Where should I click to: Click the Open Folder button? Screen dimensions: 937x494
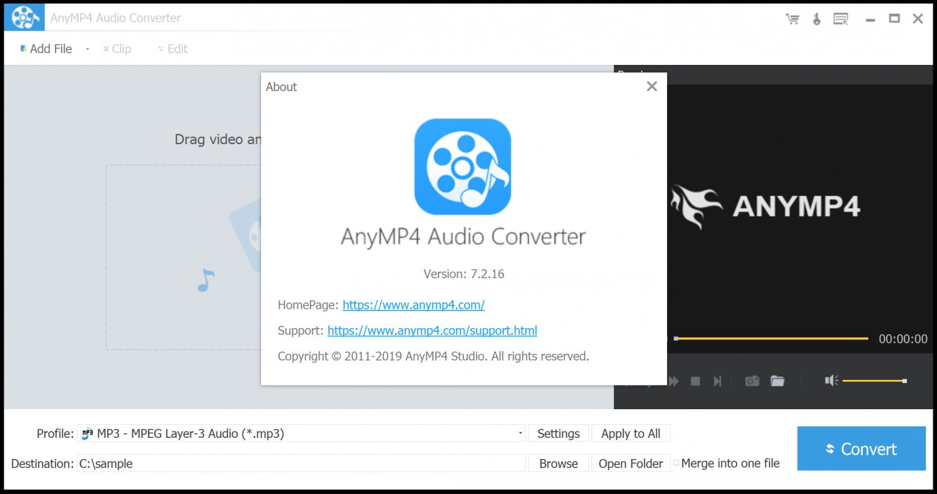(x=631, y=463)
